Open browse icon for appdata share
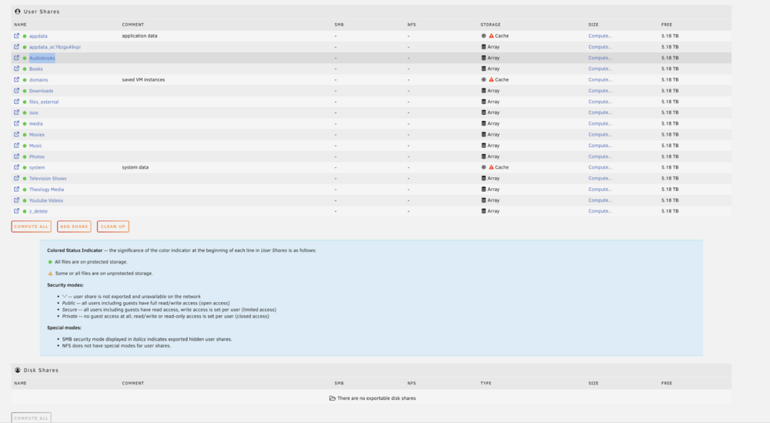This screenshot has height=423, width=770. point(17,36)
